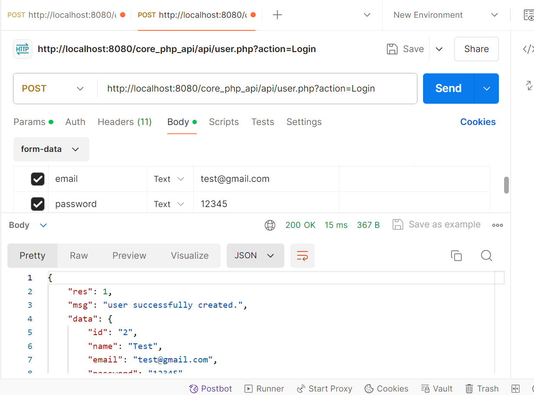Click the network globe icon in response
The image size is (534, 395).
pos(270,225)
